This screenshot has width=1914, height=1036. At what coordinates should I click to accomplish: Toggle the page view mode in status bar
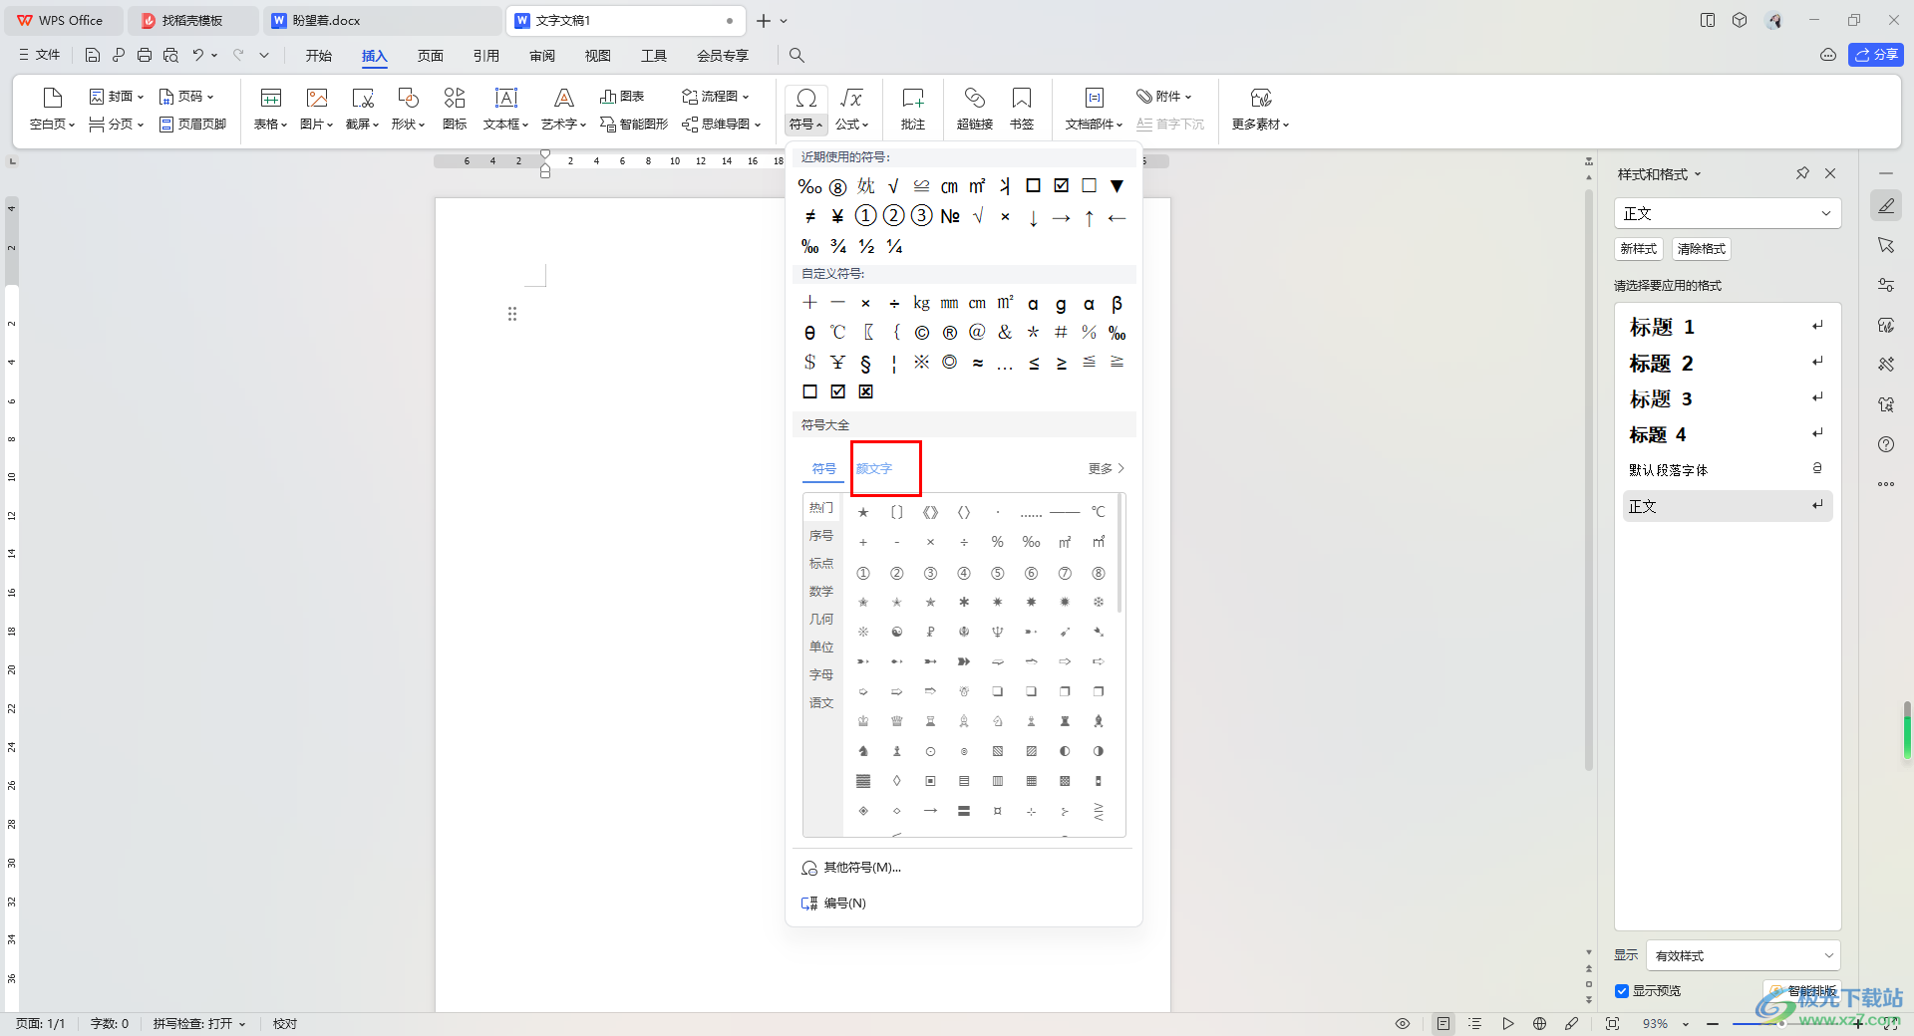[1442, 1023]
